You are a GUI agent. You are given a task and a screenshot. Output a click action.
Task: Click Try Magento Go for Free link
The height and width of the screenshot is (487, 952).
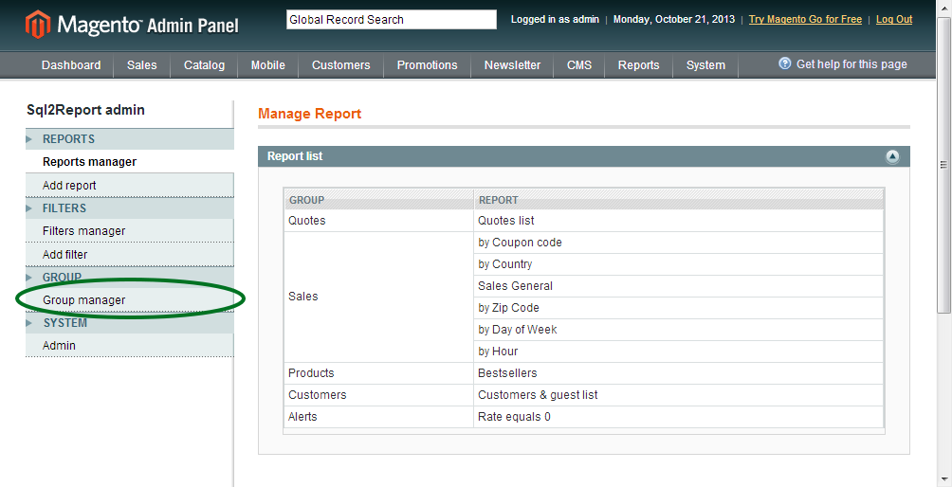805,19
